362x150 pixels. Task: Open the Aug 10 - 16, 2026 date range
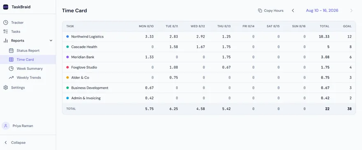pyautogui.click(x=322, y=11)
